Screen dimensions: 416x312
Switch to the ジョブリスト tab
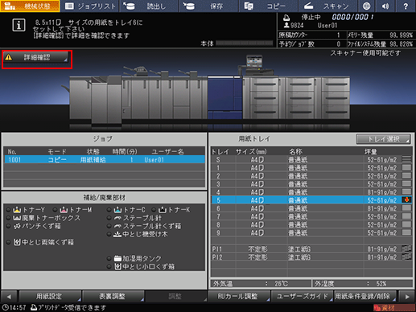[90, 6]
